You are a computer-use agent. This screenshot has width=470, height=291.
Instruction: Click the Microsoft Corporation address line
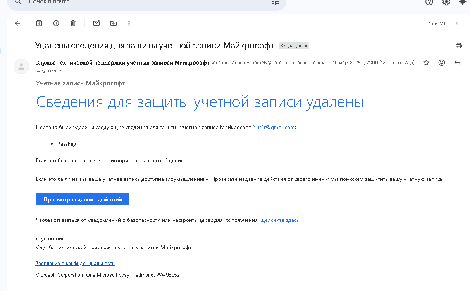(x=107, y=275)
